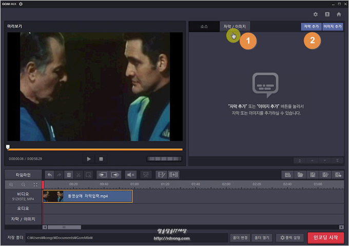The image size is (349, 246).
Task: Click the timeline zoom out magnifier
Action: (23, 184)
